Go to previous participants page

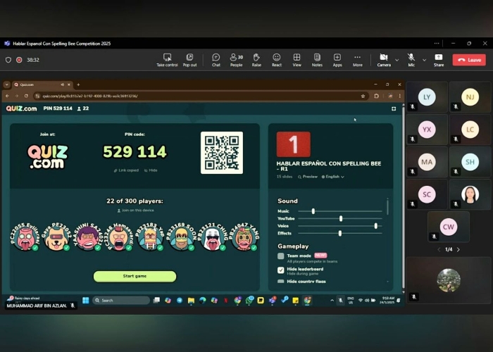[439, 249]
